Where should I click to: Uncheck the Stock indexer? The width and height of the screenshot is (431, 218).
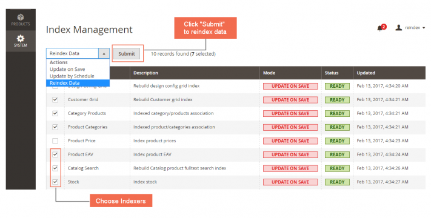tap(55, 182)
